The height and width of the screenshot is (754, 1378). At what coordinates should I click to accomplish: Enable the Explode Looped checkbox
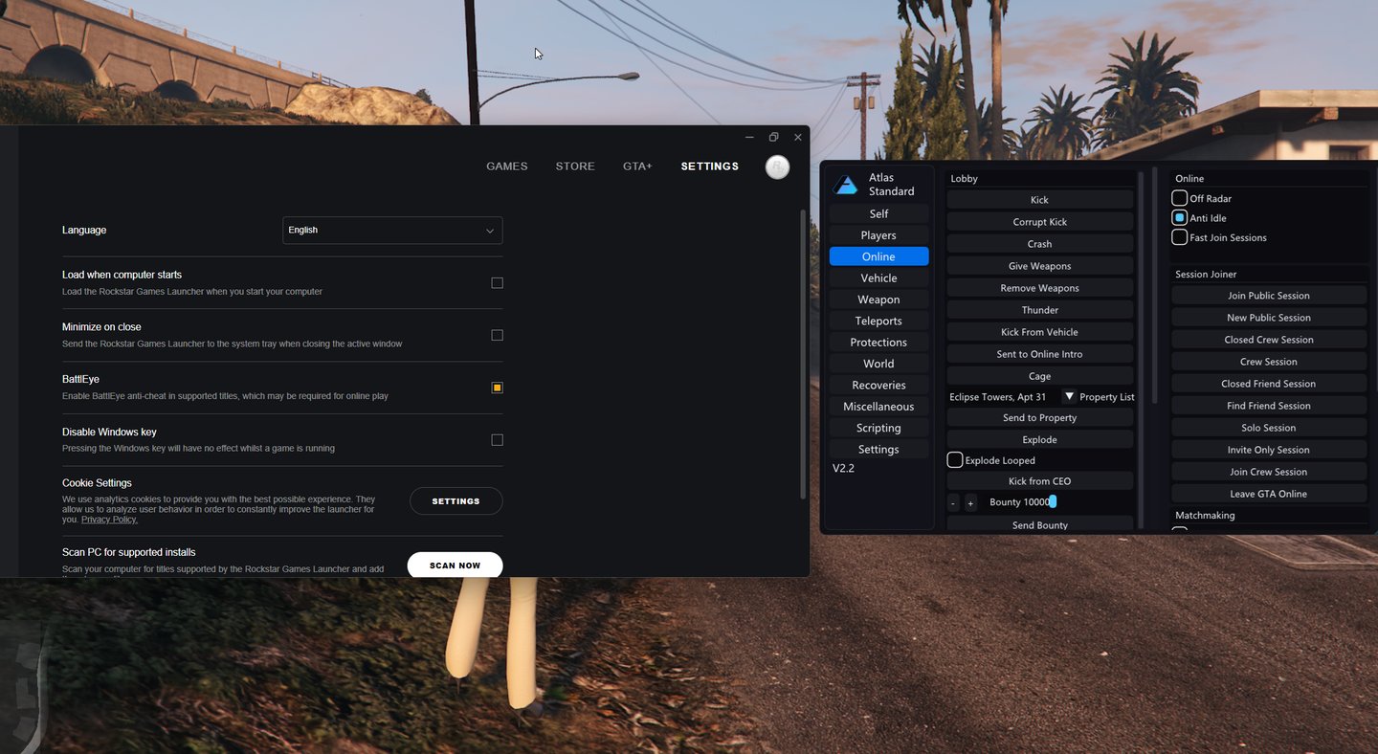[x=955, y=460]
